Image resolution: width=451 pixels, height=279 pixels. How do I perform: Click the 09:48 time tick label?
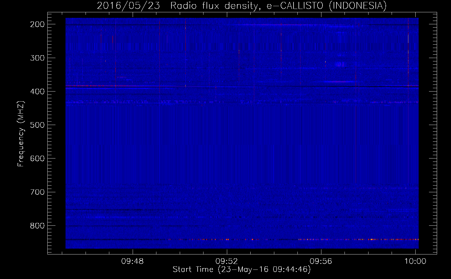(x=133, y=261)
